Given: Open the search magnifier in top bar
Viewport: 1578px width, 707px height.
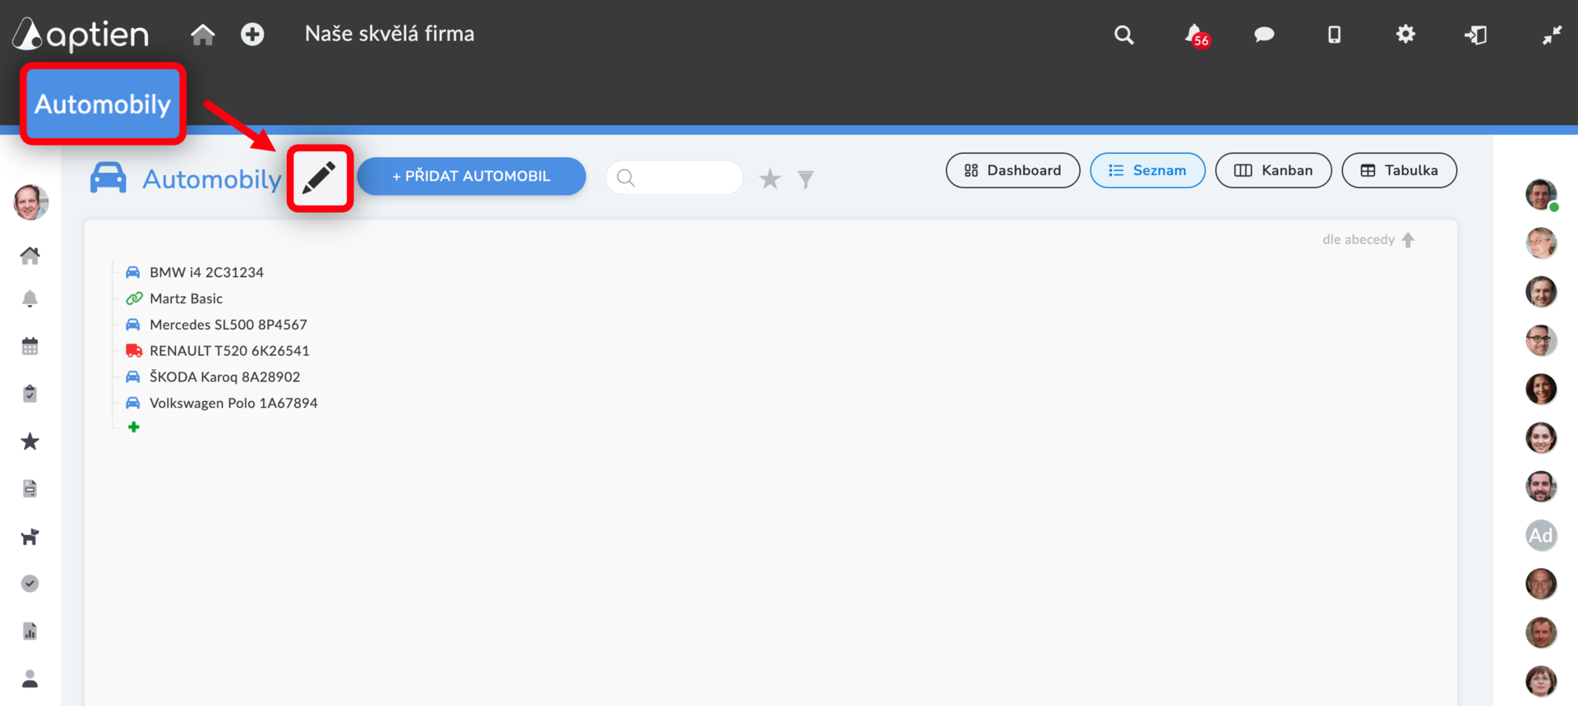Looking at the screenshot, I should click(x=1124, y=35).
